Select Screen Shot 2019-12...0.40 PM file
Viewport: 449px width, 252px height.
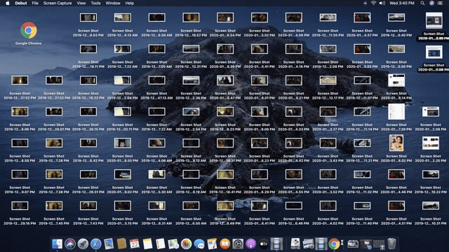396,17
